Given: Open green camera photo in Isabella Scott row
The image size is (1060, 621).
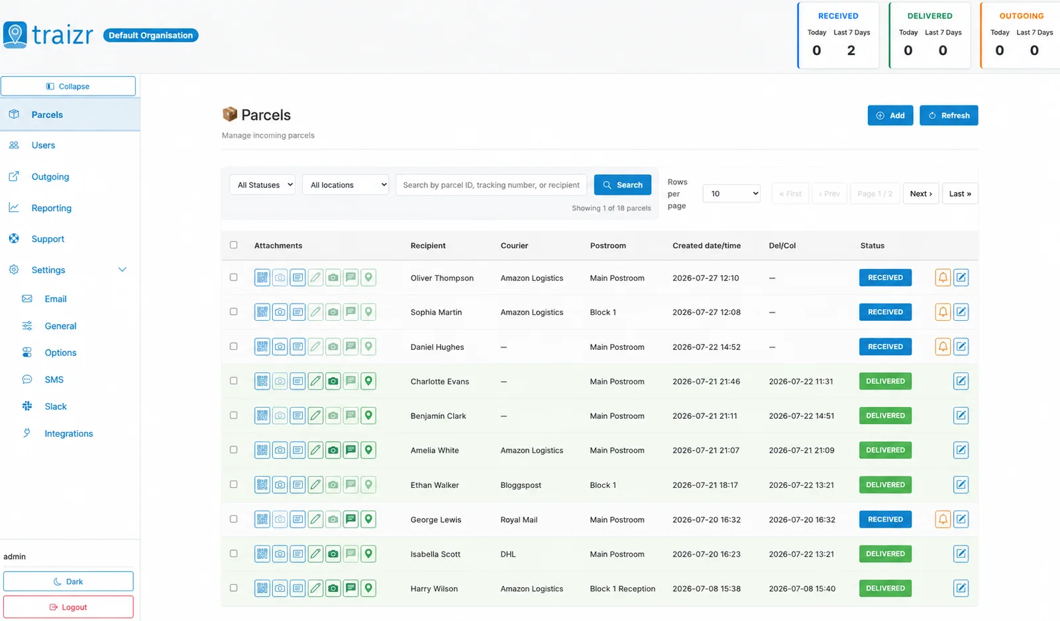Looking at the screenshot, I should tap(333, 553).
